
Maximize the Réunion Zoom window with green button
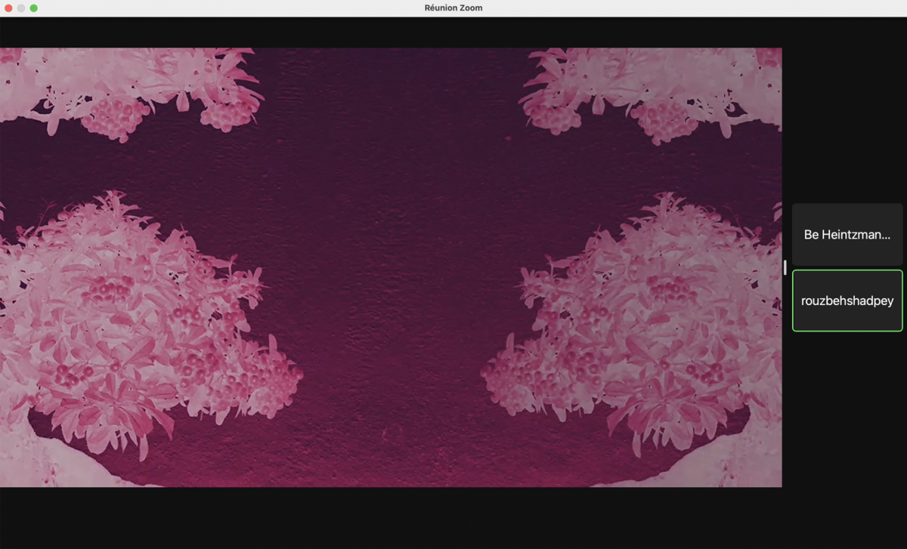(x=33, y=8)
